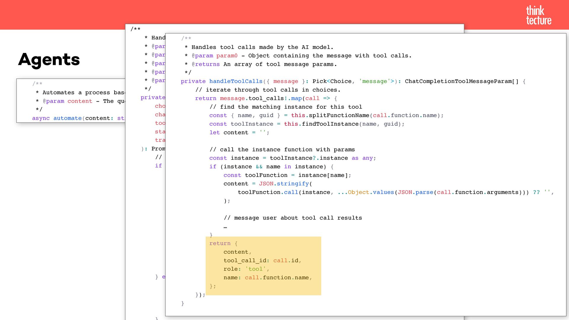Click the findToolInstance method call
This screenshot has height=320, width=569.
pos(330,124)
